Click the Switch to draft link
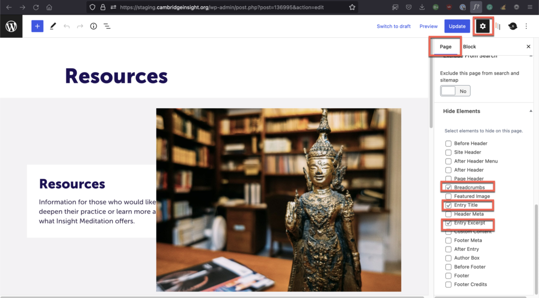 393,26
